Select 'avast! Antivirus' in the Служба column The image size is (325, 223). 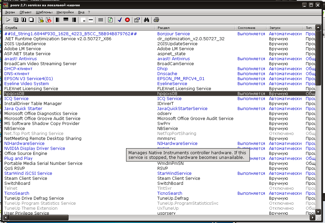click(20, 58)
